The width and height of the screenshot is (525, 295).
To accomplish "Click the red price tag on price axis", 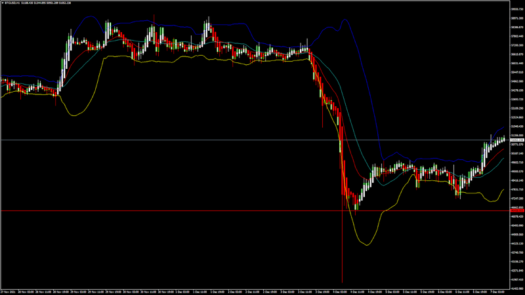I will click(517, 210).
